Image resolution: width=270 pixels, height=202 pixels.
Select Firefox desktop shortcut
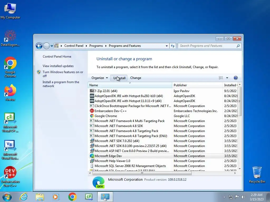(x=10, y=92)
